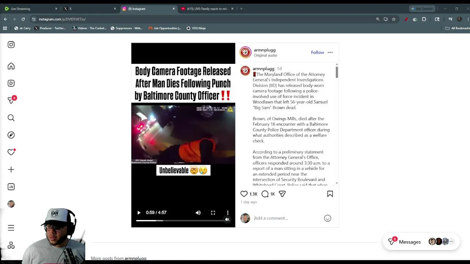470x264 pixels.
Task: Expand the All Bookmarks folder
Action: tap(458, 28)
